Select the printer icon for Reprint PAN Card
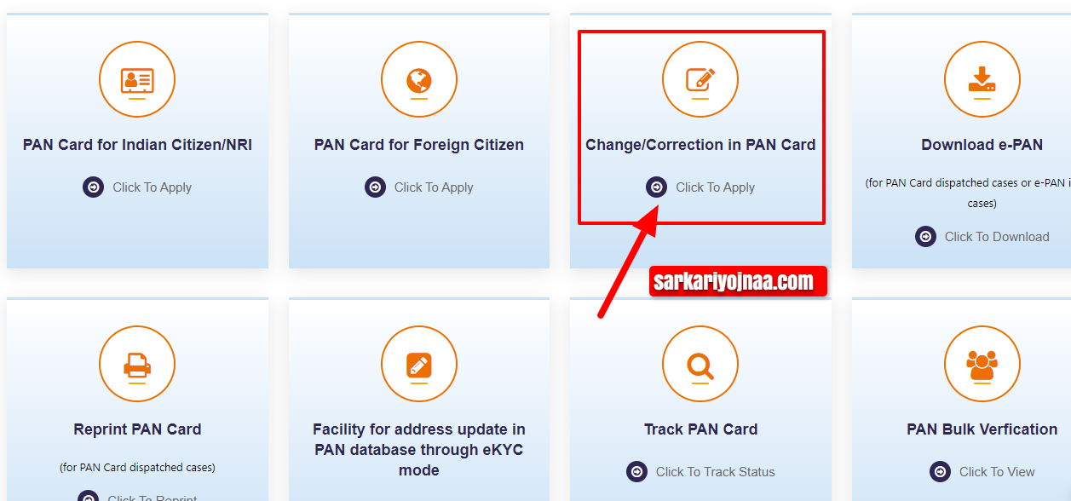 pyautogui.click(x=137, y=364)
